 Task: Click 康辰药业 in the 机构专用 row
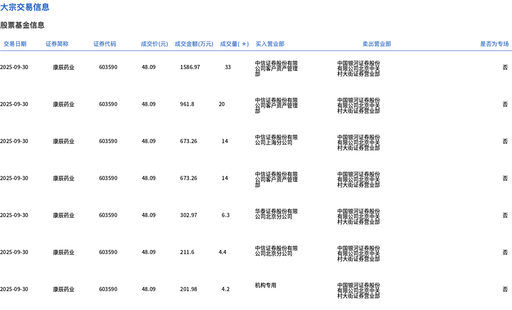(64, 289)
